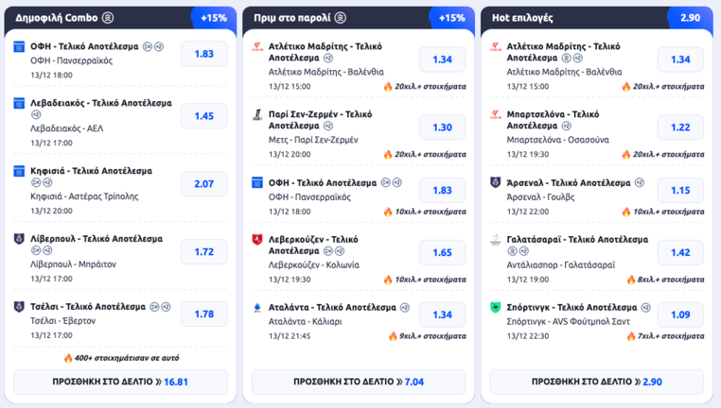Screen dimensions: 721x408
Task: Click the La Liga icon beside Μπαρτσελόνα
Action: coord(496,114)
